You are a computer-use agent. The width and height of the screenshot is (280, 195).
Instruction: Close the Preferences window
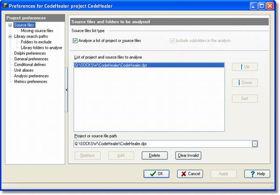pos(270,6)
